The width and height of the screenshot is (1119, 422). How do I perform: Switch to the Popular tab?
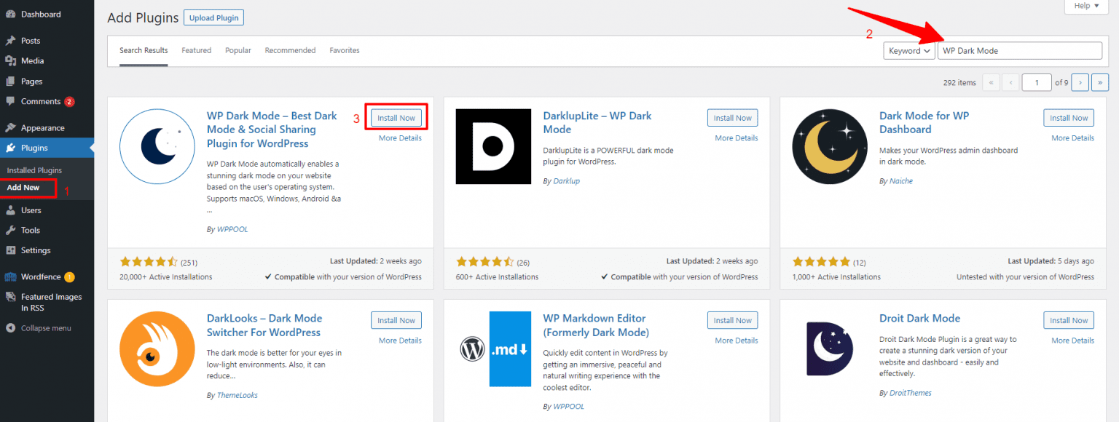point(238,51)
